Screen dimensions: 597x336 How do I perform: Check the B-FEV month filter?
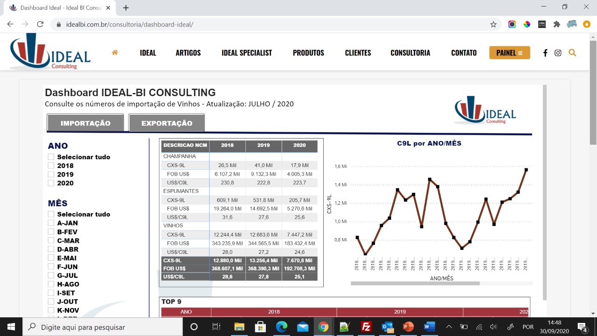(x=51, y=231)
